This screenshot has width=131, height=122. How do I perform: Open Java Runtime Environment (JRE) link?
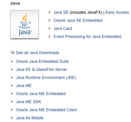(x=46, y=78)
